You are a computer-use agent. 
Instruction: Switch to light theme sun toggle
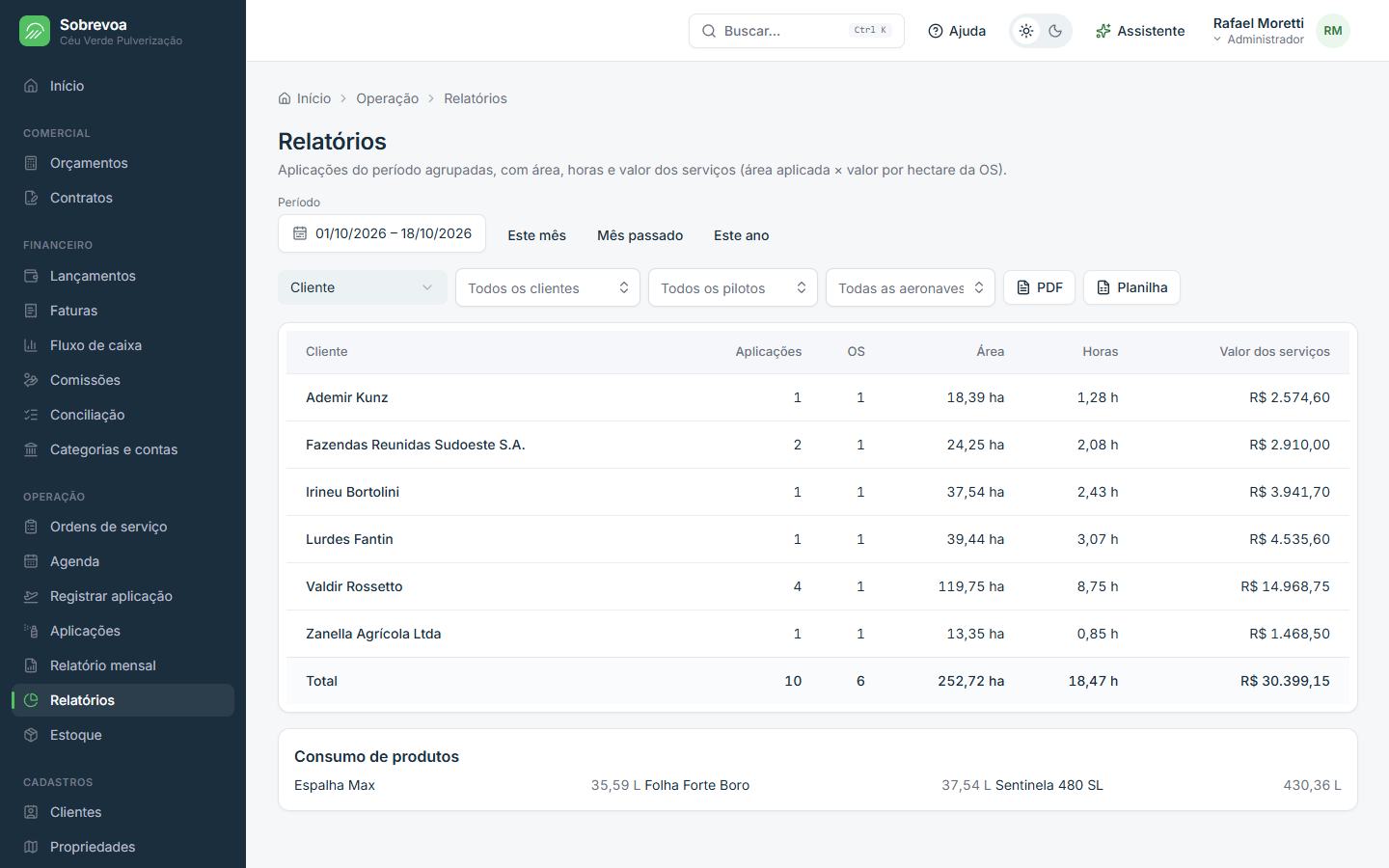click(1026, 31)
